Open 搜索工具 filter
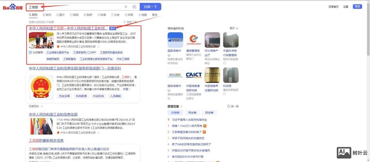 pyautogui.click(x=130, y=22)
